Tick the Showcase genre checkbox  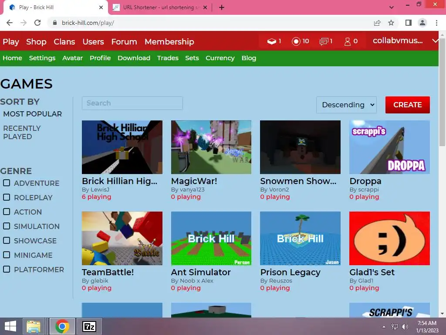(7, 240)
